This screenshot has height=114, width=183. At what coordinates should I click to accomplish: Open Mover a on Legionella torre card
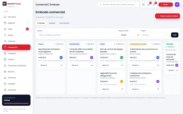pos(112,89)
